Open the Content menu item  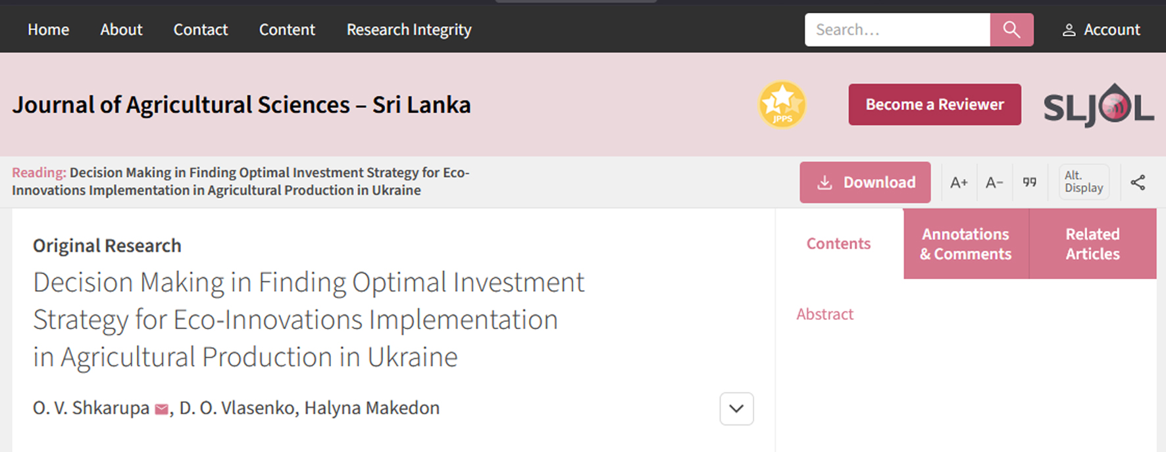(x=287, y=30)
